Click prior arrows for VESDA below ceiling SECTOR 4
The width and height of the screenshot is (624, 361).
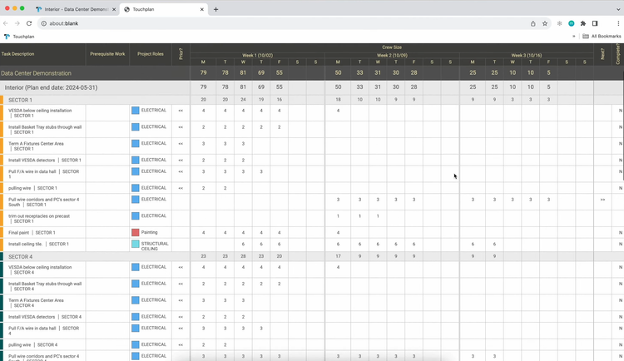181,267
